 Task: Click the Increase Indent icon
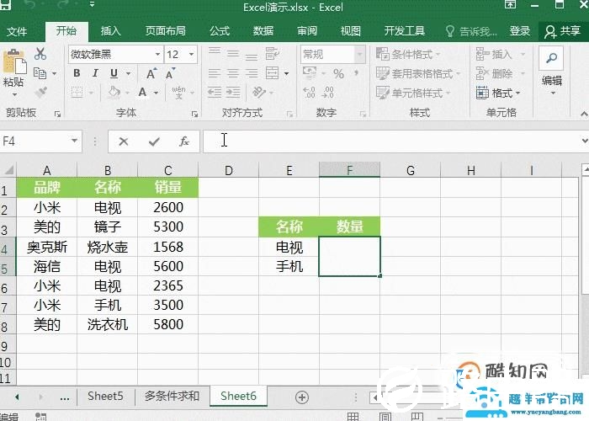click(x=233, y=92)
